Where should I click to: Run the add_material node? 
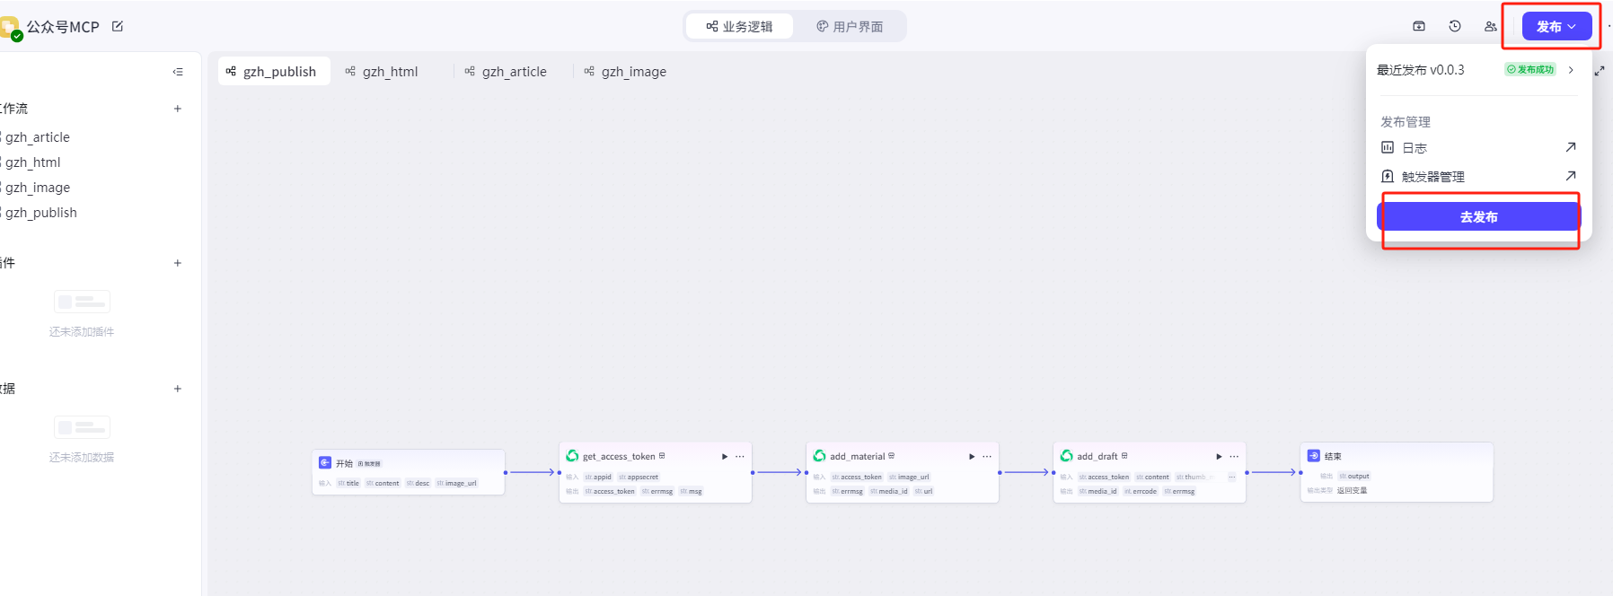click(972, 457)
